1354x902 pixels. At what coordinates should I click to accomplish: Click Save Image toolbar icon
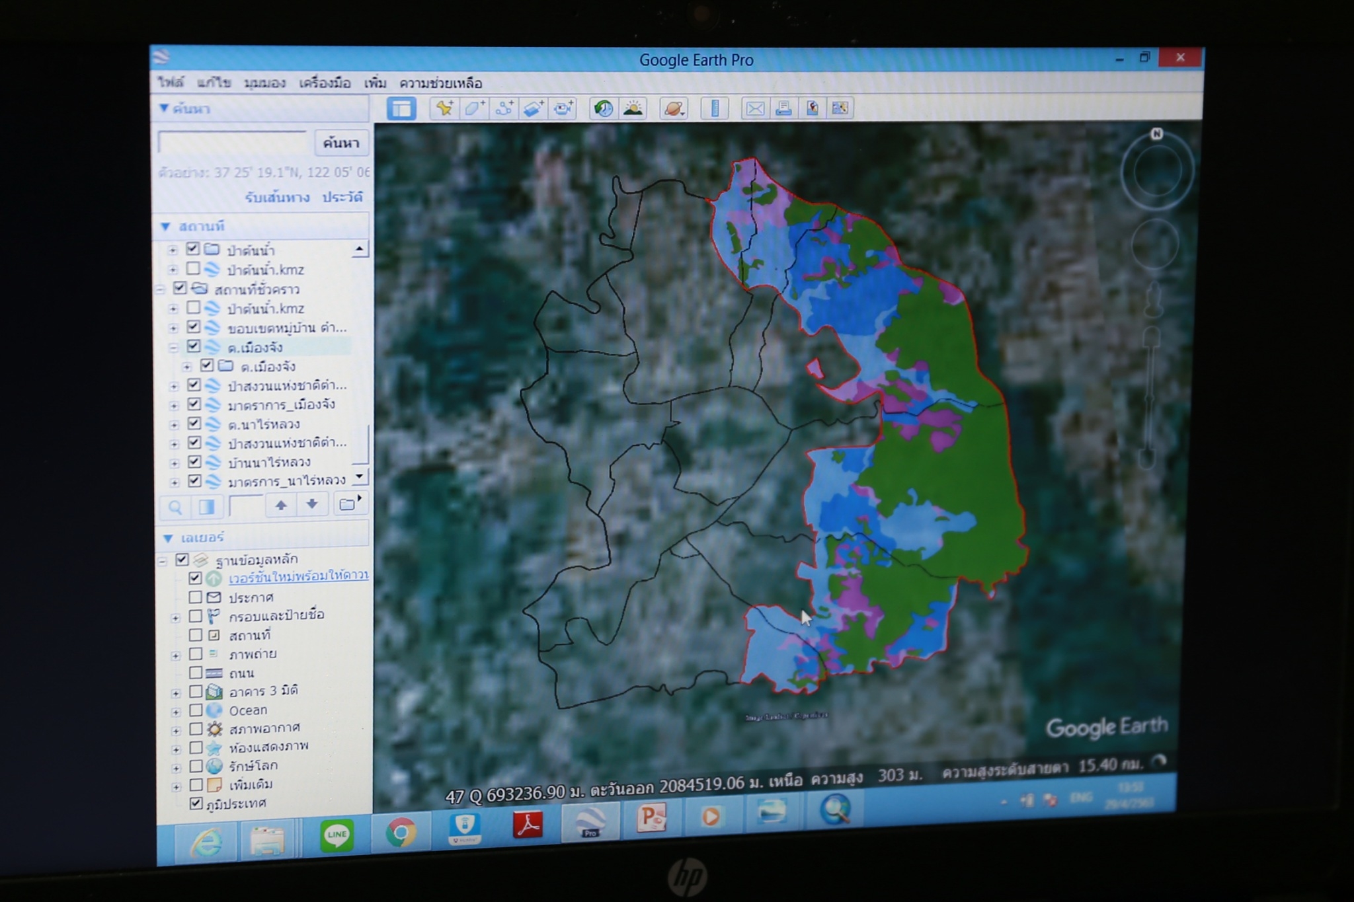[812, 108]
